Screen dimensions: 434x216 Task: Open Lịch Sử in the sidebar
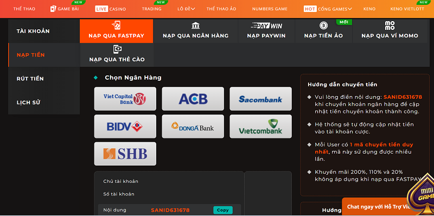click(x=29, y=103)
